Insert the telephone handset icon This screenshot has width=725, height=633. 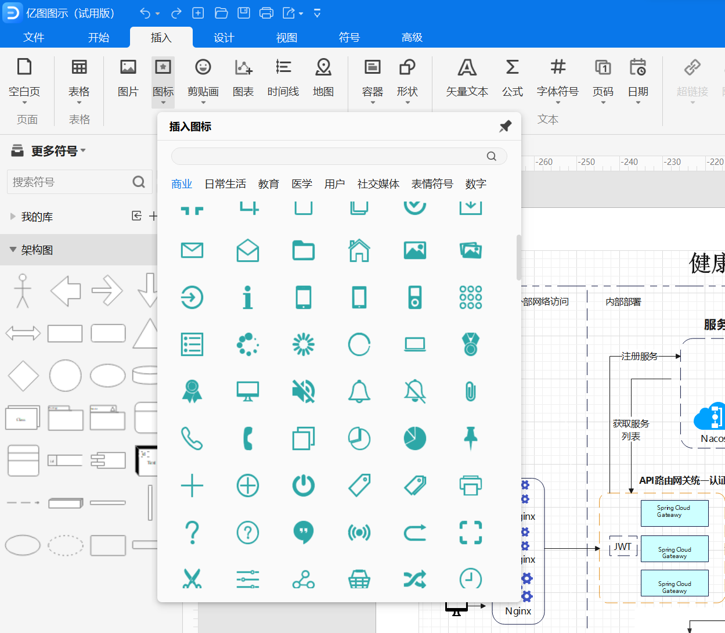tap(248, 438)
